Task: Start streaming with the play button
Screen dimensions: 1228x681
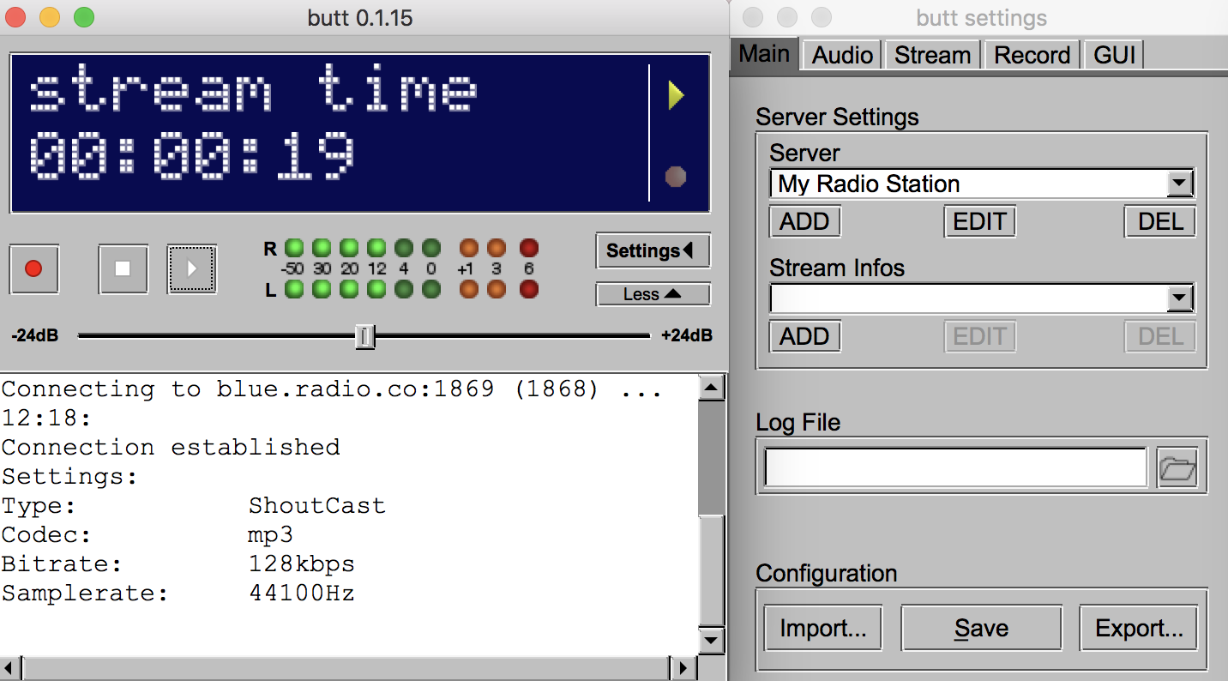Action: (x=191, y=268)
